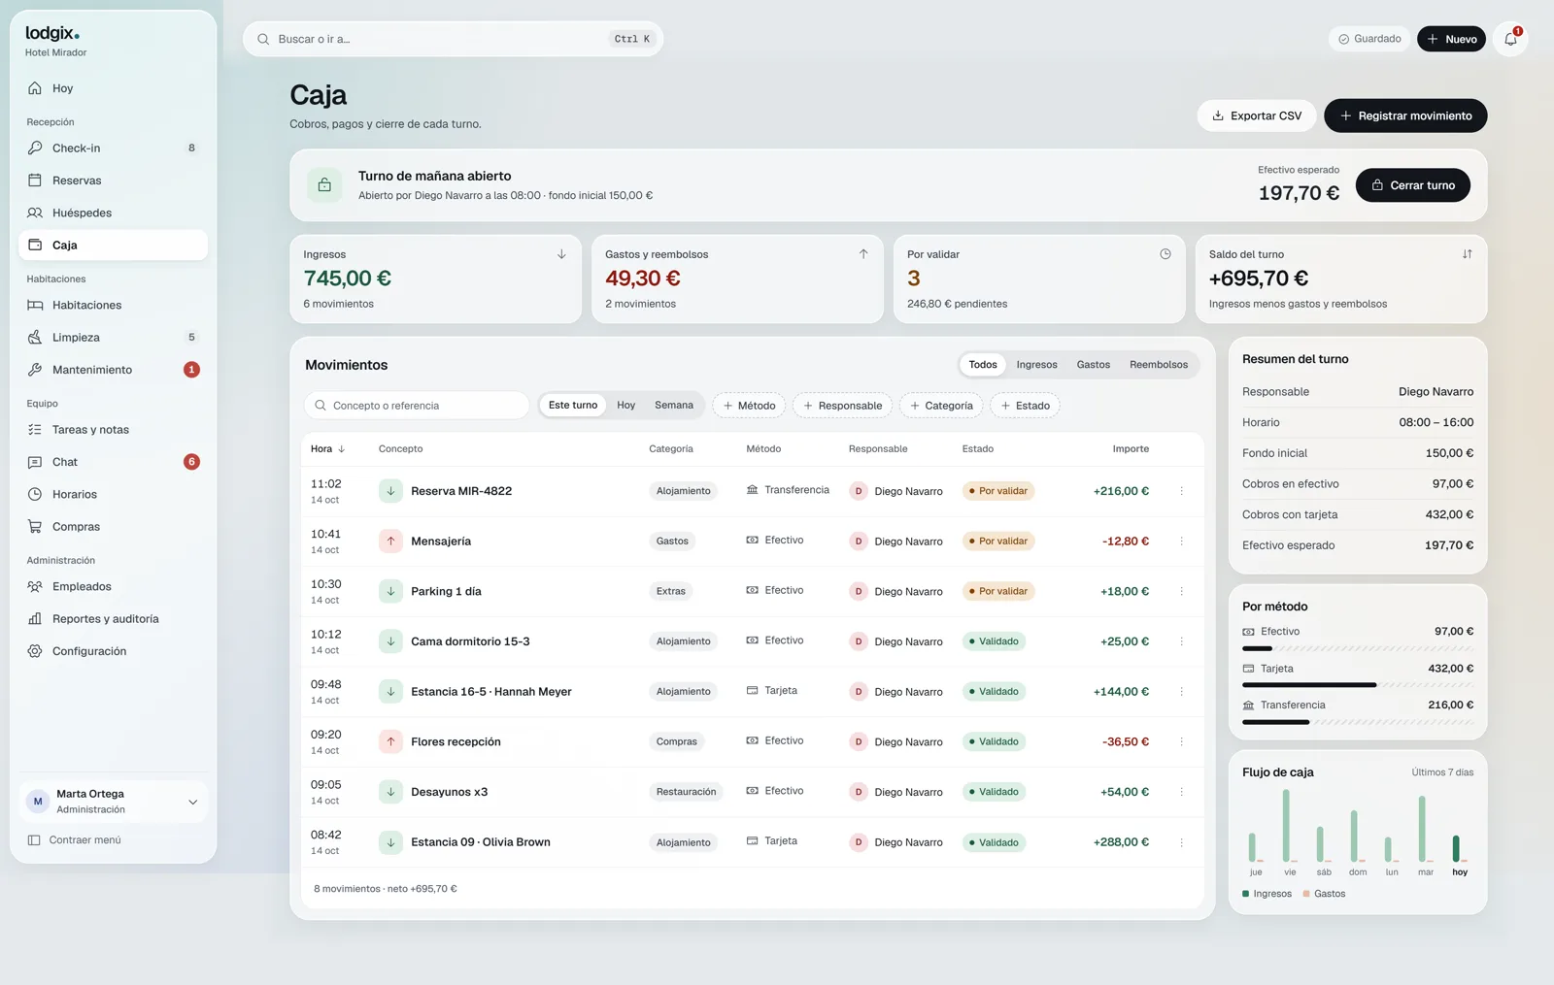Image resolution: width=1554 pixels, height=985 pixels.
Task: Open the notifications bell icon
Action: tap(1510, 39)
